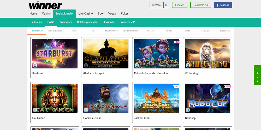
Task: Select the Lösa automater filter tab
Action: tap(131, 31)
